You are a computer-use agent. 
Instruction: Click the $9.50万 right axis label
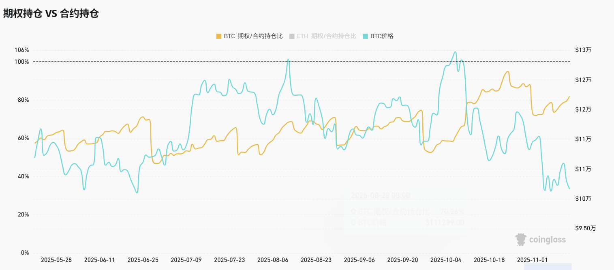[x=586, y=228]
